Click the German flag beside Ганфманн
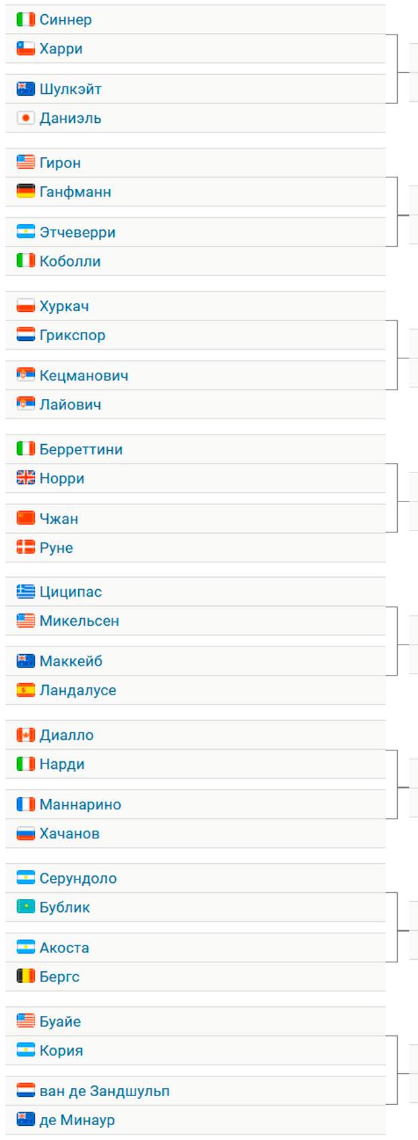Viewport: 418px width, 1140px height. point(26,192)
